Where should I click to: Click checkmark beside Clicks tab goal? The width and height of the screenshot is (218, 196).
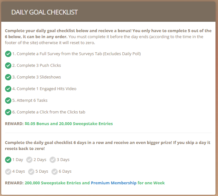tap(8, 112)
